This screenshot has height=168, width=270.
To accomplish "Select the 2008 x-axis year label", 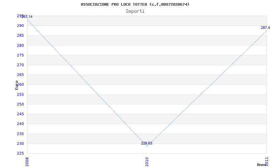I will (27, 162).
